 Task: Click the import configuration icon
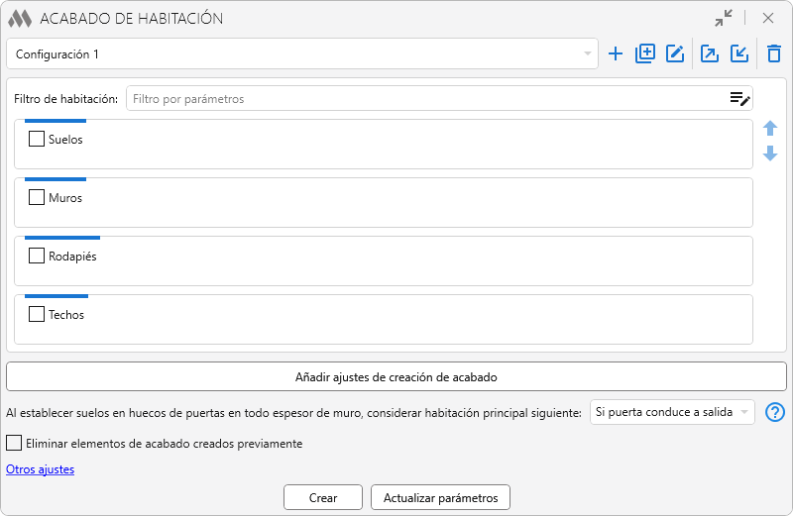pos(739,54)
